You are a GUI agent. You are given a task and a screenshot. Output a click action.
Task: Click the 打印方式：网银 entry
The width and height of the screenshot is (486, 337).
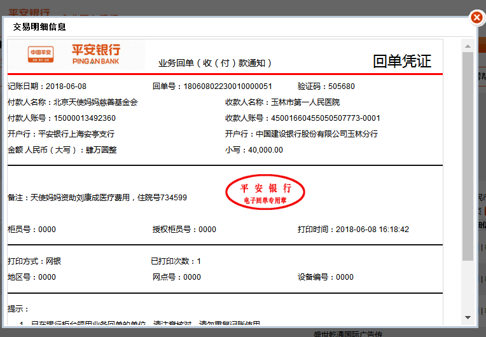point(34,261)
